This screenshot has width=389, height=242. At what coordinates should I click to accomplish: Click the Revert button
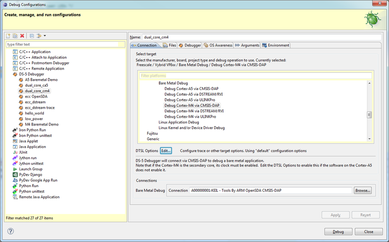pos(365,215)
